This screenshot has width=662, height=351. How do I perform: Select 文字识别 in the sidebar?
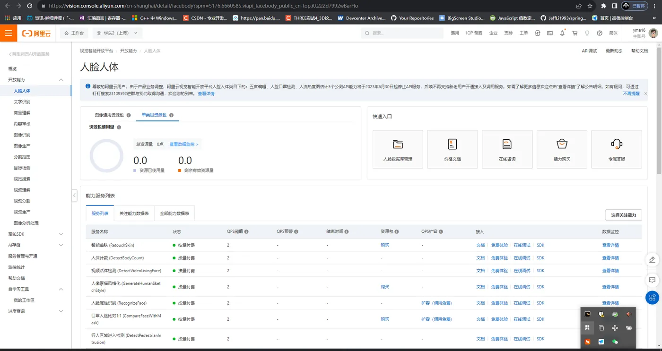coord(22,102)
